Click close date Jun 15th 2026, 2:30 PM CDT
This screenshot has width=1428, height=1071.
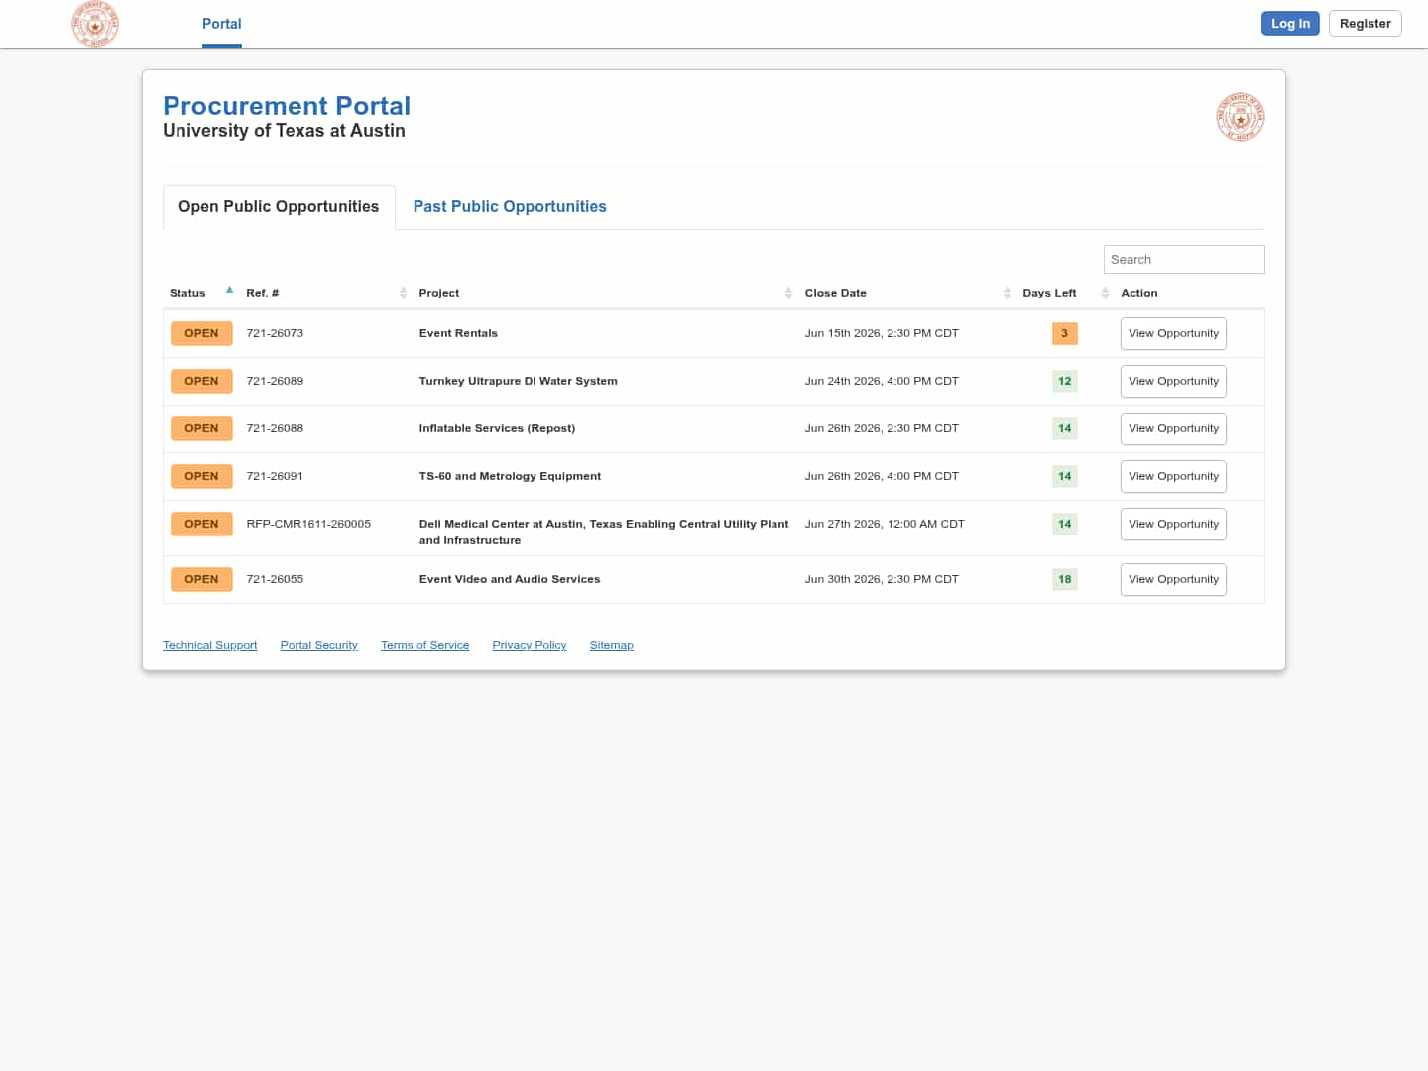(882, 334)
